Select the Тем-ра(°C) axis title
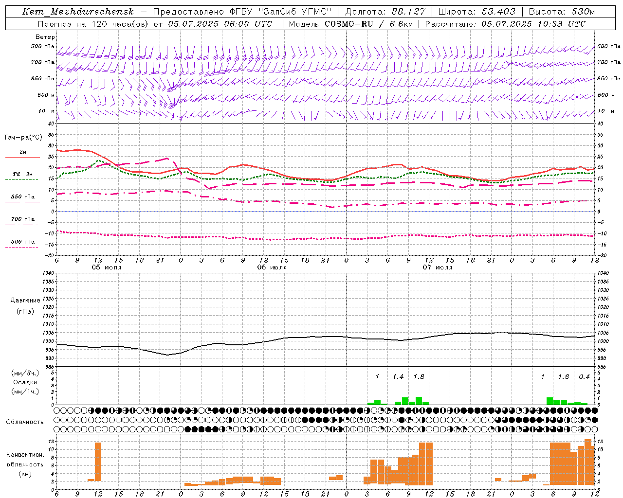Screen dimensions: 623x498 pos(23,138)
